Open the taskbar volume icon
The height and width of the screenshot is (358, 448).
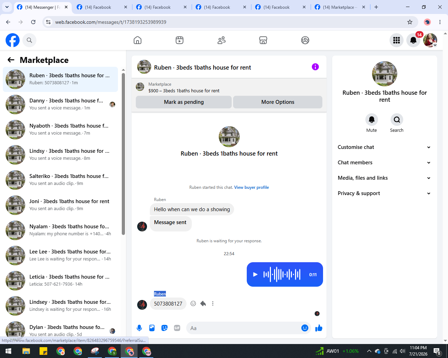[402, 351]
